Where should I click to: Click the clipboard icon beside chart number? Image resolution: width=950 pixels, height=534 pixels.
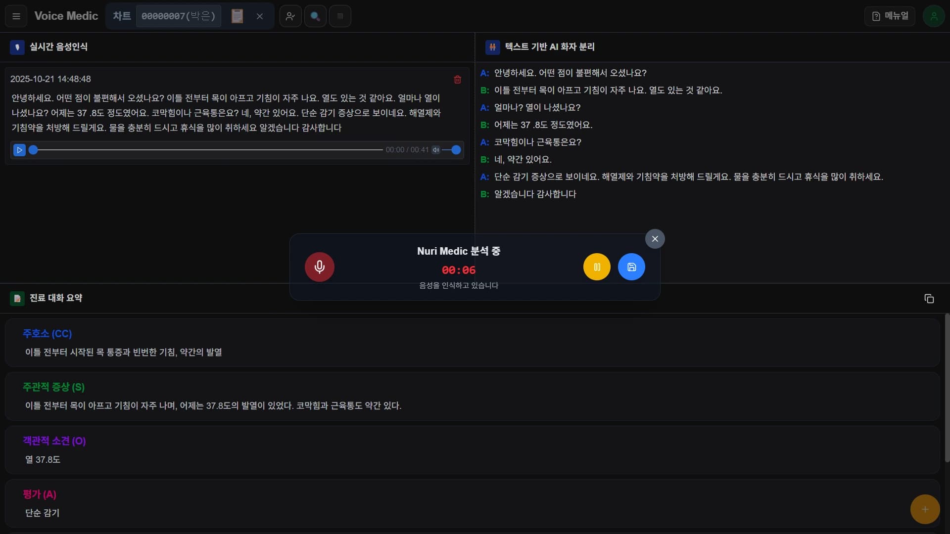(237, 16)
